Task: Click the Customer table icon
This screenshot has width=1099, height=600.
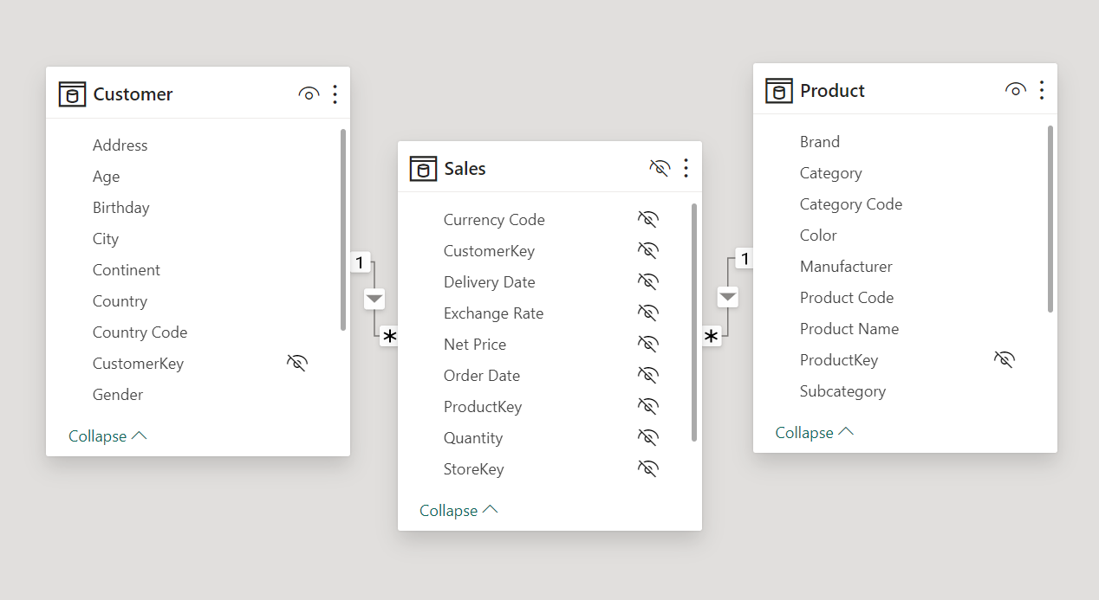Action: pos(72,94)
